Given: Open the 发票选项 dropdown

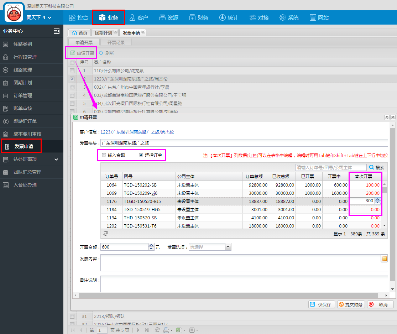Looking at the screenshot, I should coord(228,247).
